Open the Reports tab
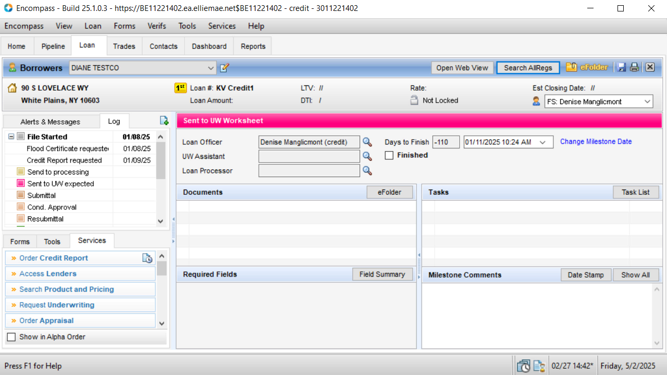This screenshot has height=375, width=667. [253, 46]
